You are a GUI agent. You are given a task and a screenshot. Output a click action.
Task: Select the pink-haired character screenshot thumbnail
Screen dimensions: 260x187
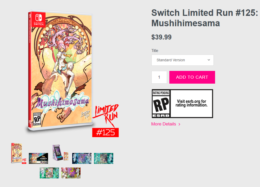71,173
